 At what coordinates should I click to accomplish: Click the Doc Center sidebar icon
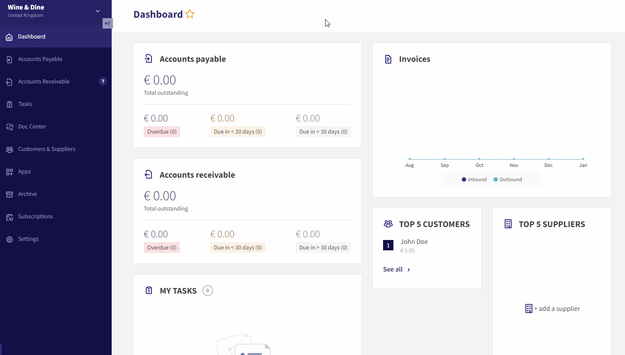point(9,127)
